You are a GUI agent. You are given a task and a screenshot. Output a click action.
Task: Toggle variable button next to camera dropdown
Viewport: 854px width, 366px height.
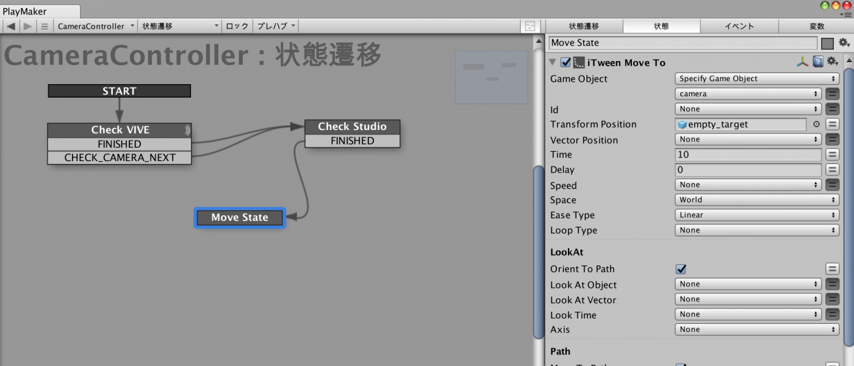[x=832, y=94]
